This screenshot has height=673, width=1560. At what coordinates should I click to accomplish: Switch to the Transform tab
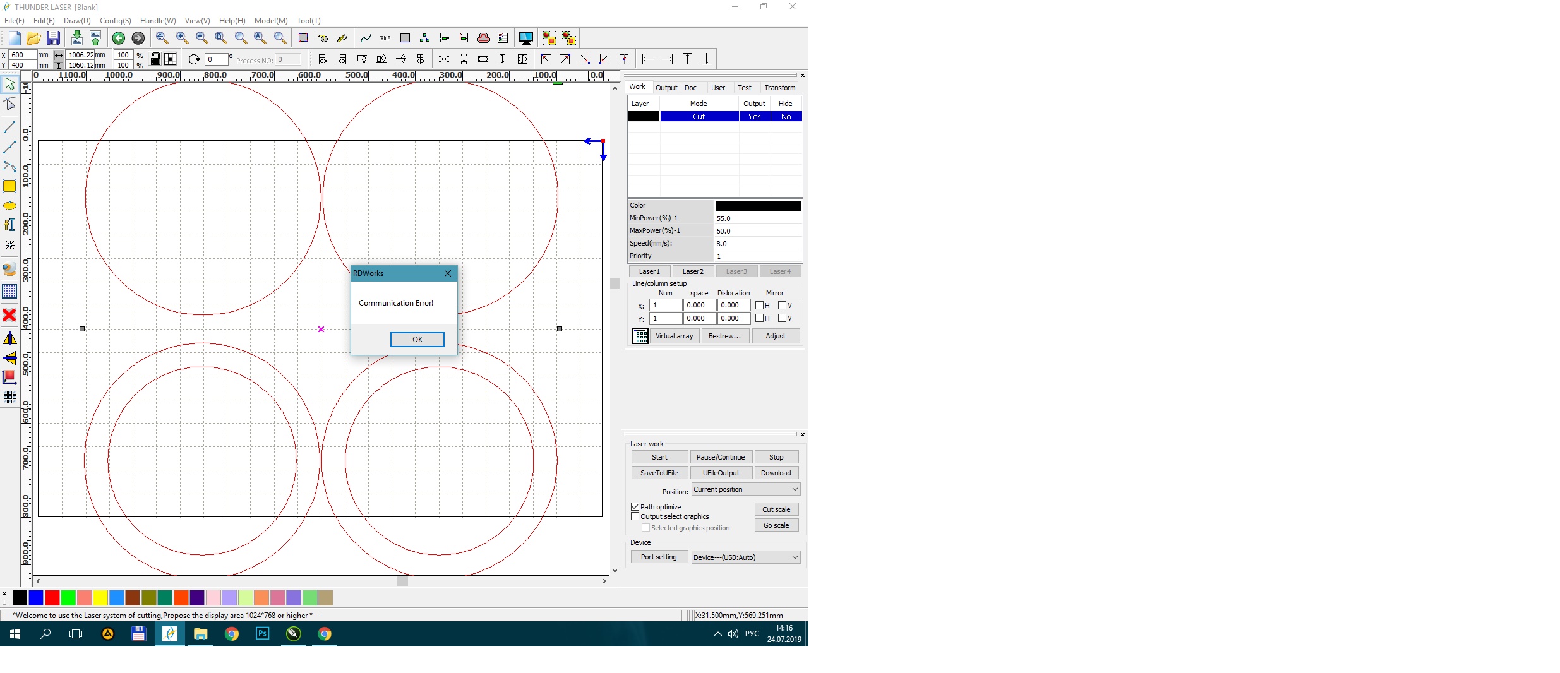coord(779,88)
